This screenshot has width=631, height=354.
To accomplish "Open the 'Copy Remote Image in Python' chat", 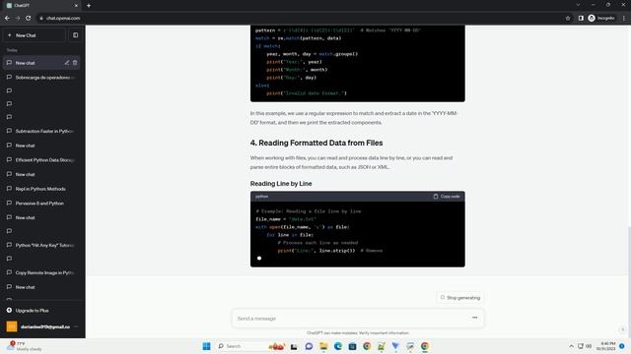I will pyautogui.click(x=41, y=272).
